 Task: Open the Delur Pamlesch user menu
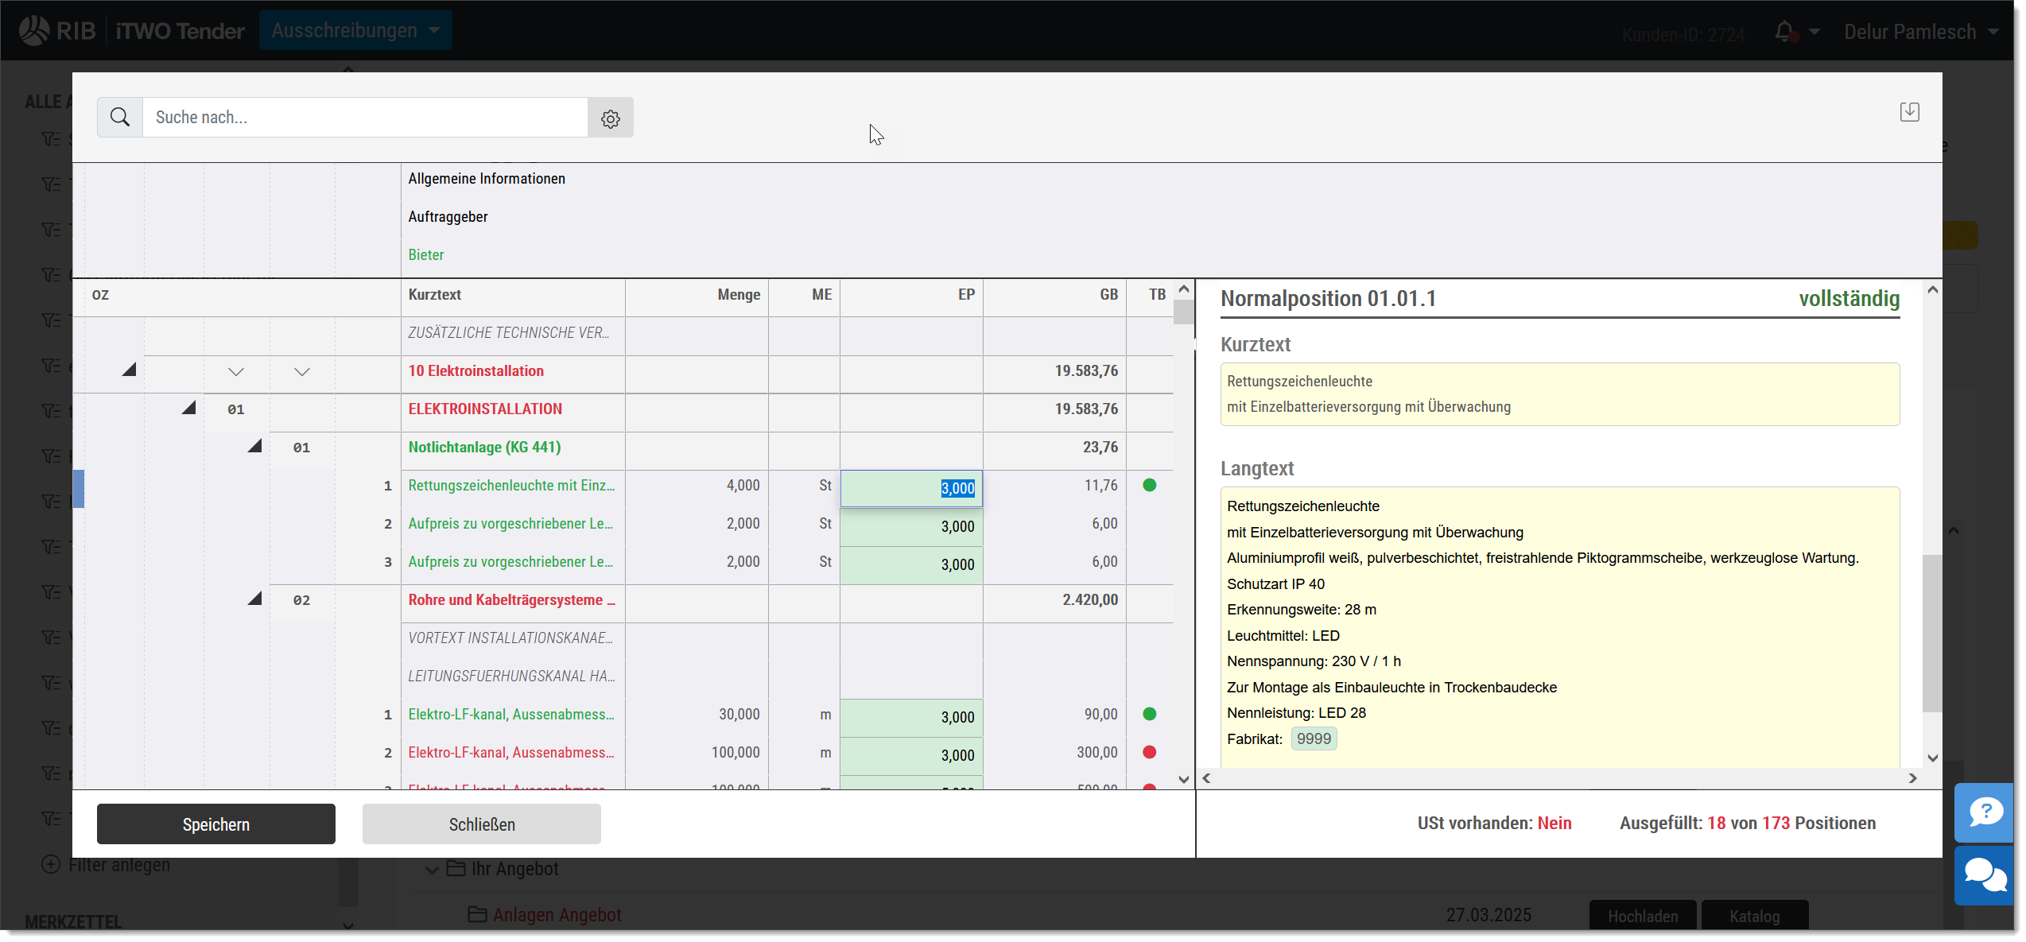pos(1921,32)
